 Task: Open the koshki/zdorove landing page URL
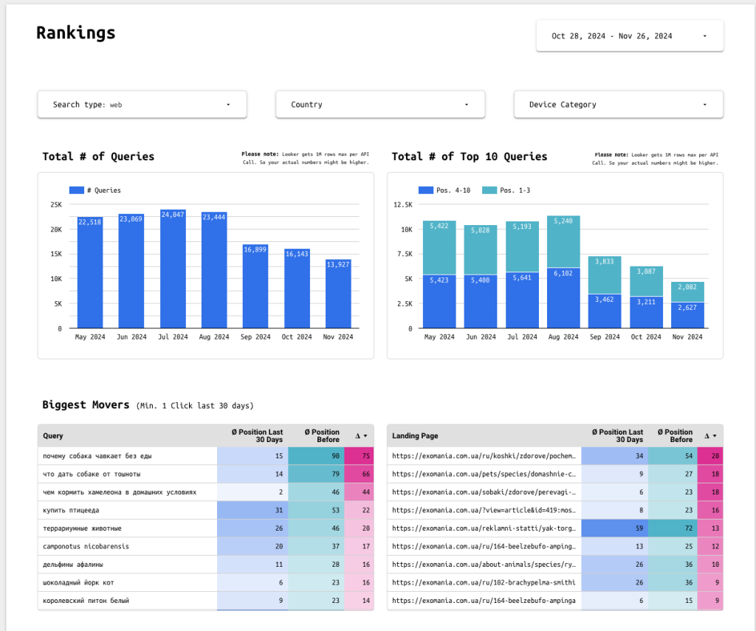[483, 456]
